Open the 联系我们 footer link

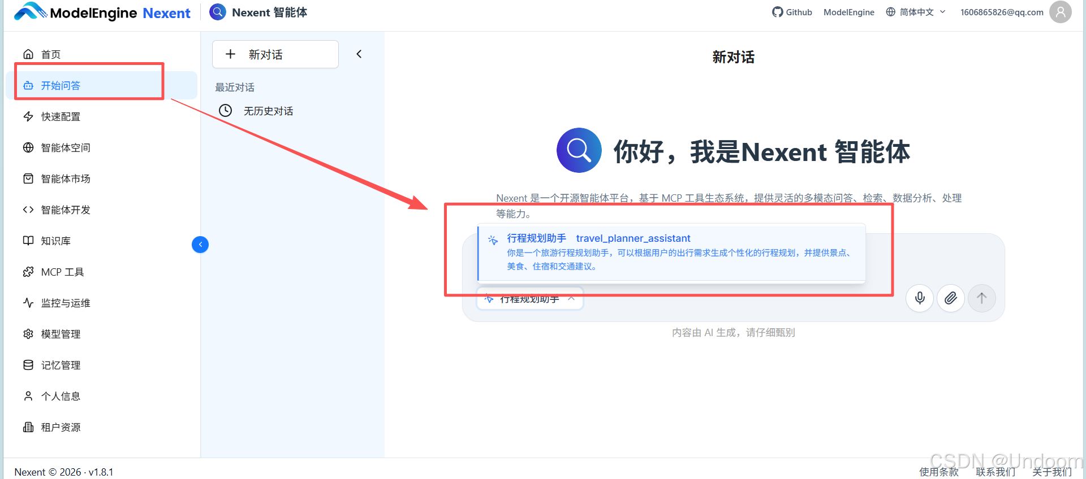tap(996, 472)
